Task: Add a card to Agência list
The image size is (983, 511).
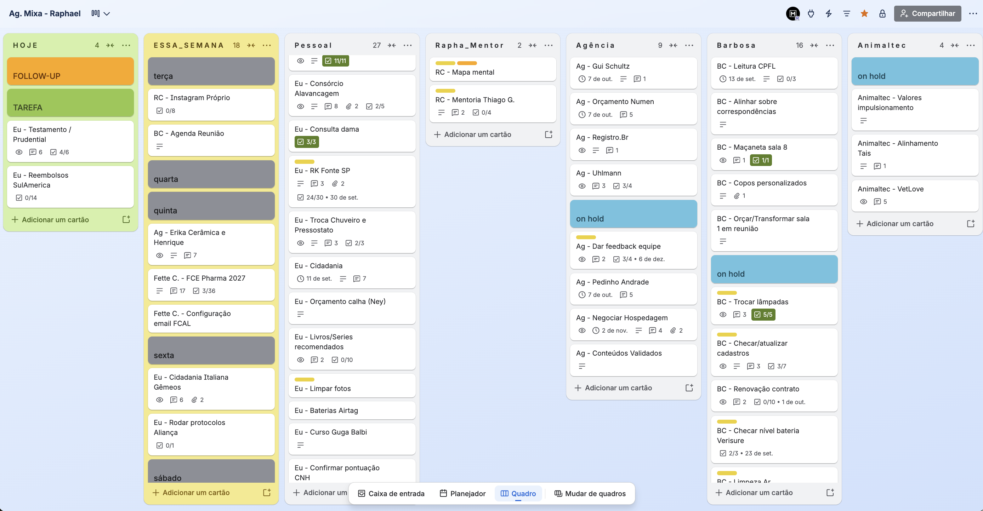Action: click(x=613, y=388)
